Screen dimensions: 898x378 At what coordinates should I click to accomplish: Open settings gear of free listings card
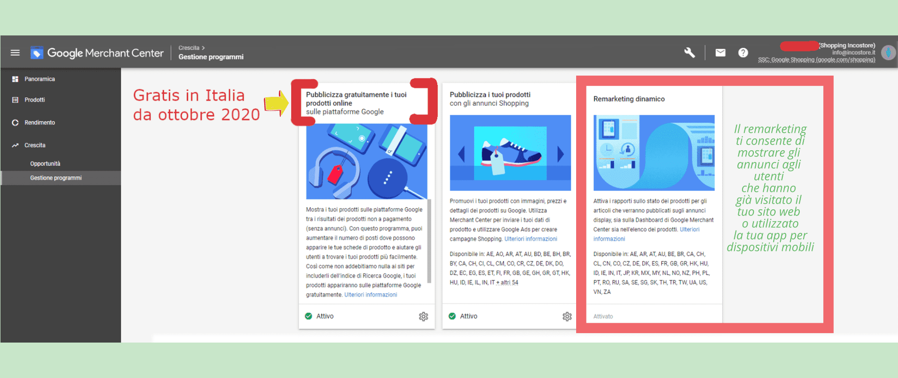tap(423, 316)
